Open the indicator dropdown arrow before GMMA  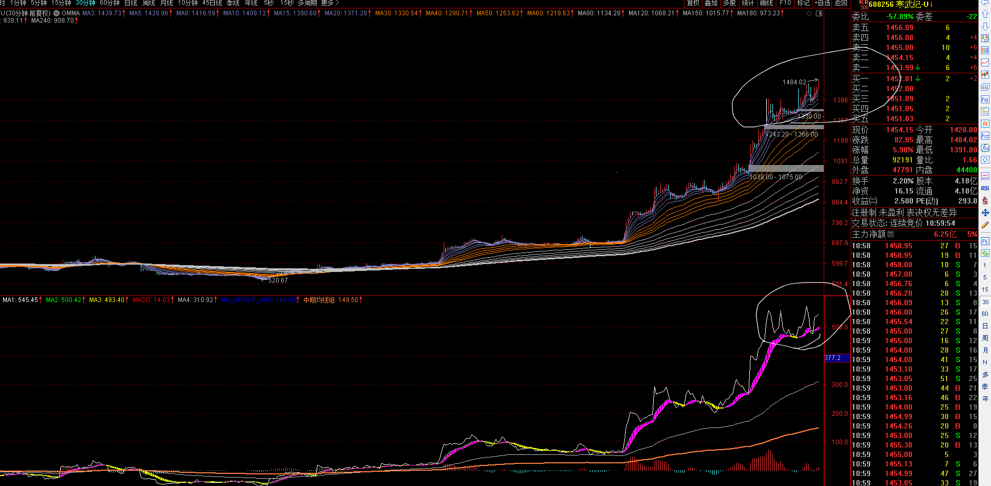pyautogui.click(x=56, y=13)
